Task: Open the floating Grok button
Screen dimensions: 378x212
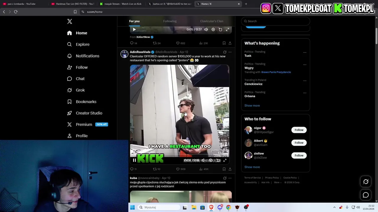Action: click(x=366, y=182)
